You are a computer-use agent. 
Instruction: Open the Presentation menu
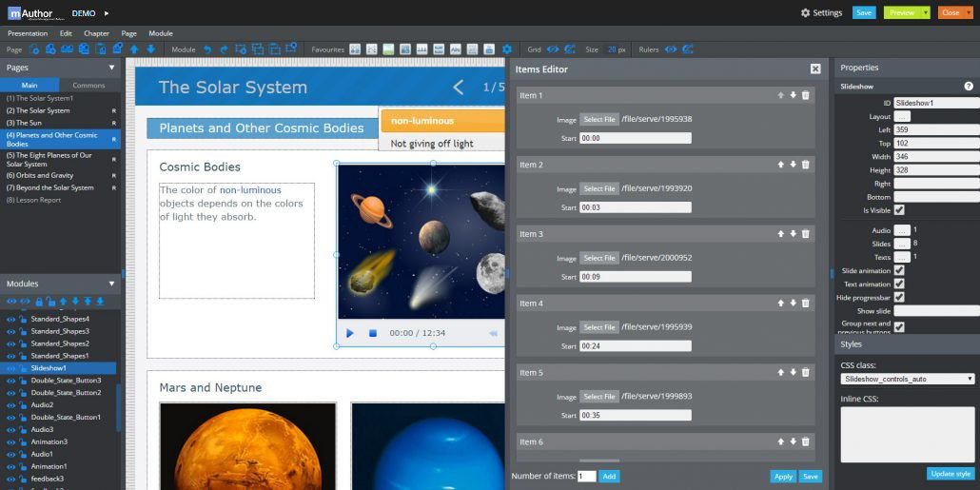pos(28,33)
